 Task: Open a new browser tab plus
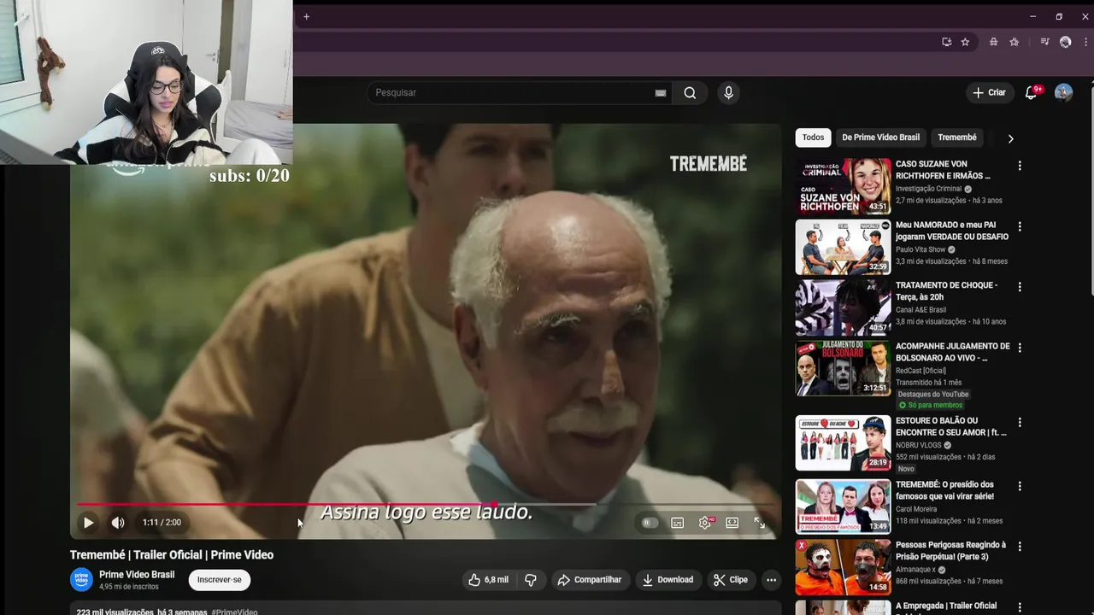(306, 16)
